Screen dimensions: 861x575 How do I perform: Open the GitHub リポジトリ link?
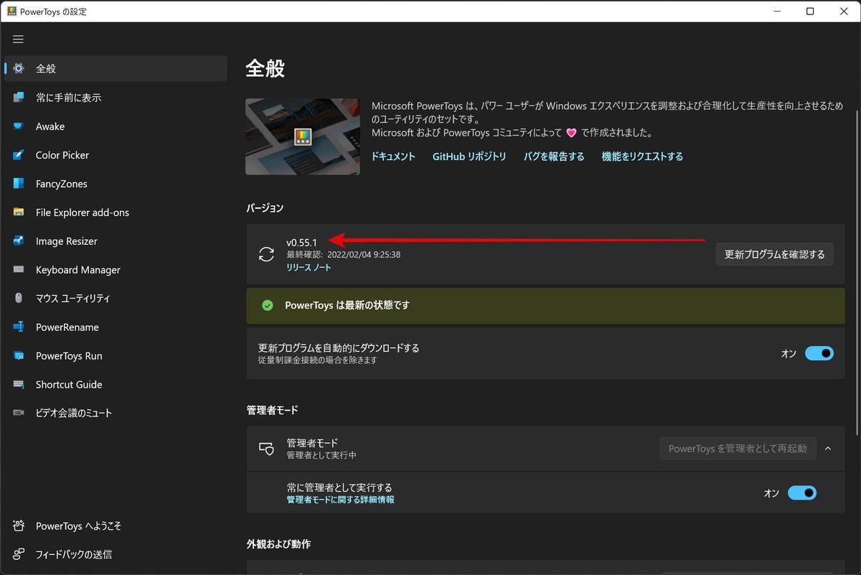[469, 156]
